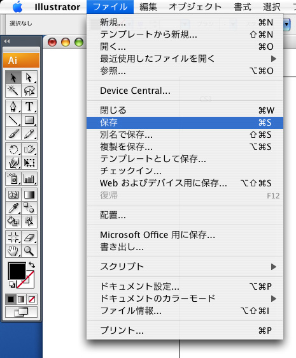Select the Scale tool
The width and height of the screenshot is (296, 358).
click(x=29, y=149)
